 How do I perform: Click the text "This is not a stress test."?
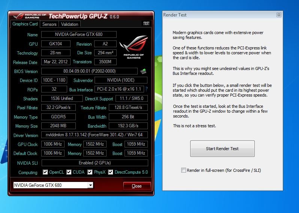[194, 126]
